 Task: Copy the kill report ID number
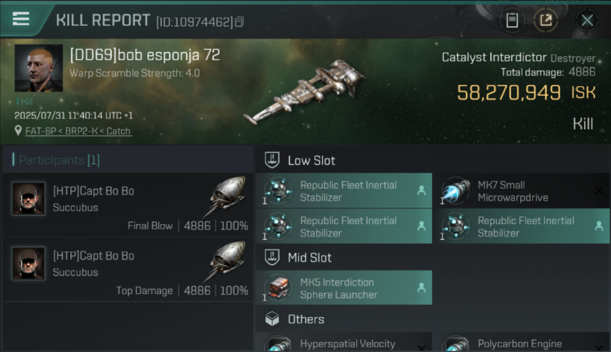pos(240,22)
